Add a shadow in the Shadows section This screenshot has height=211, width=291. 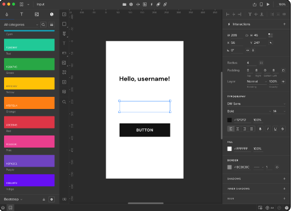coord(284,179)
